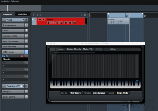The width and height of the screenshot is (158, 111).
Task: Open Piano channel edit settings in Inspector
Action: pyautogui.click(x=26, y=20)
